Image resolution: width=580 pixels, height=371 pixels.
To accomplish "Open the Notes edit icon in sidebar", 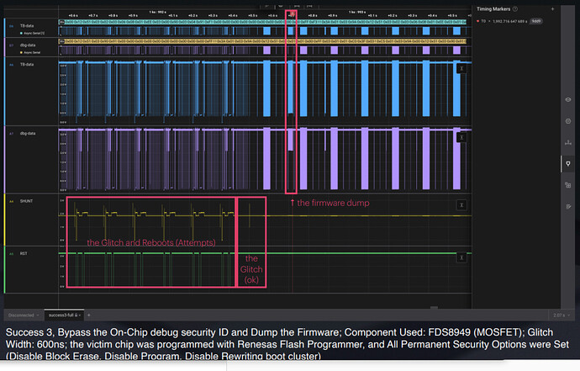I will (567, 206).
